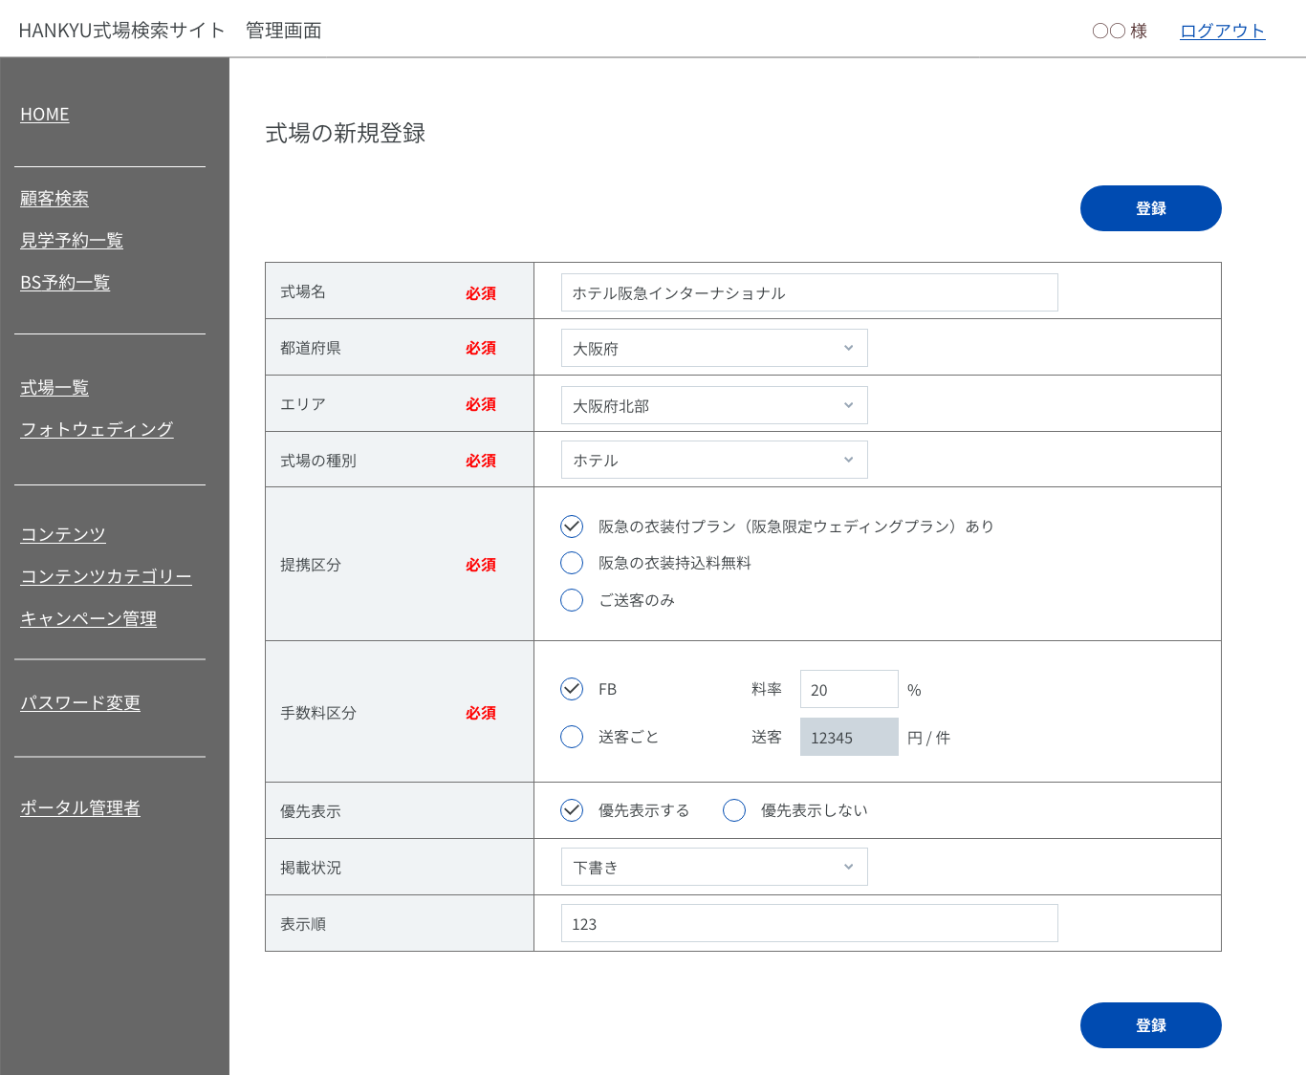Focus the 表示順 input field
Image resolution: width=1306 pixels, height=1075 pixels.
pos(809,923)
